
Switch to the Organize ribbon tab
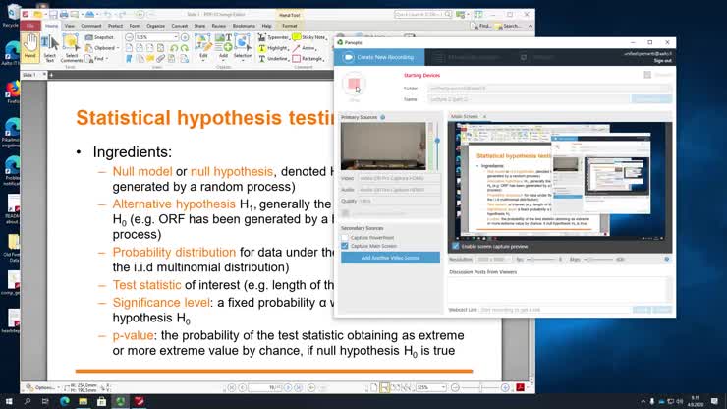[155, 26]
